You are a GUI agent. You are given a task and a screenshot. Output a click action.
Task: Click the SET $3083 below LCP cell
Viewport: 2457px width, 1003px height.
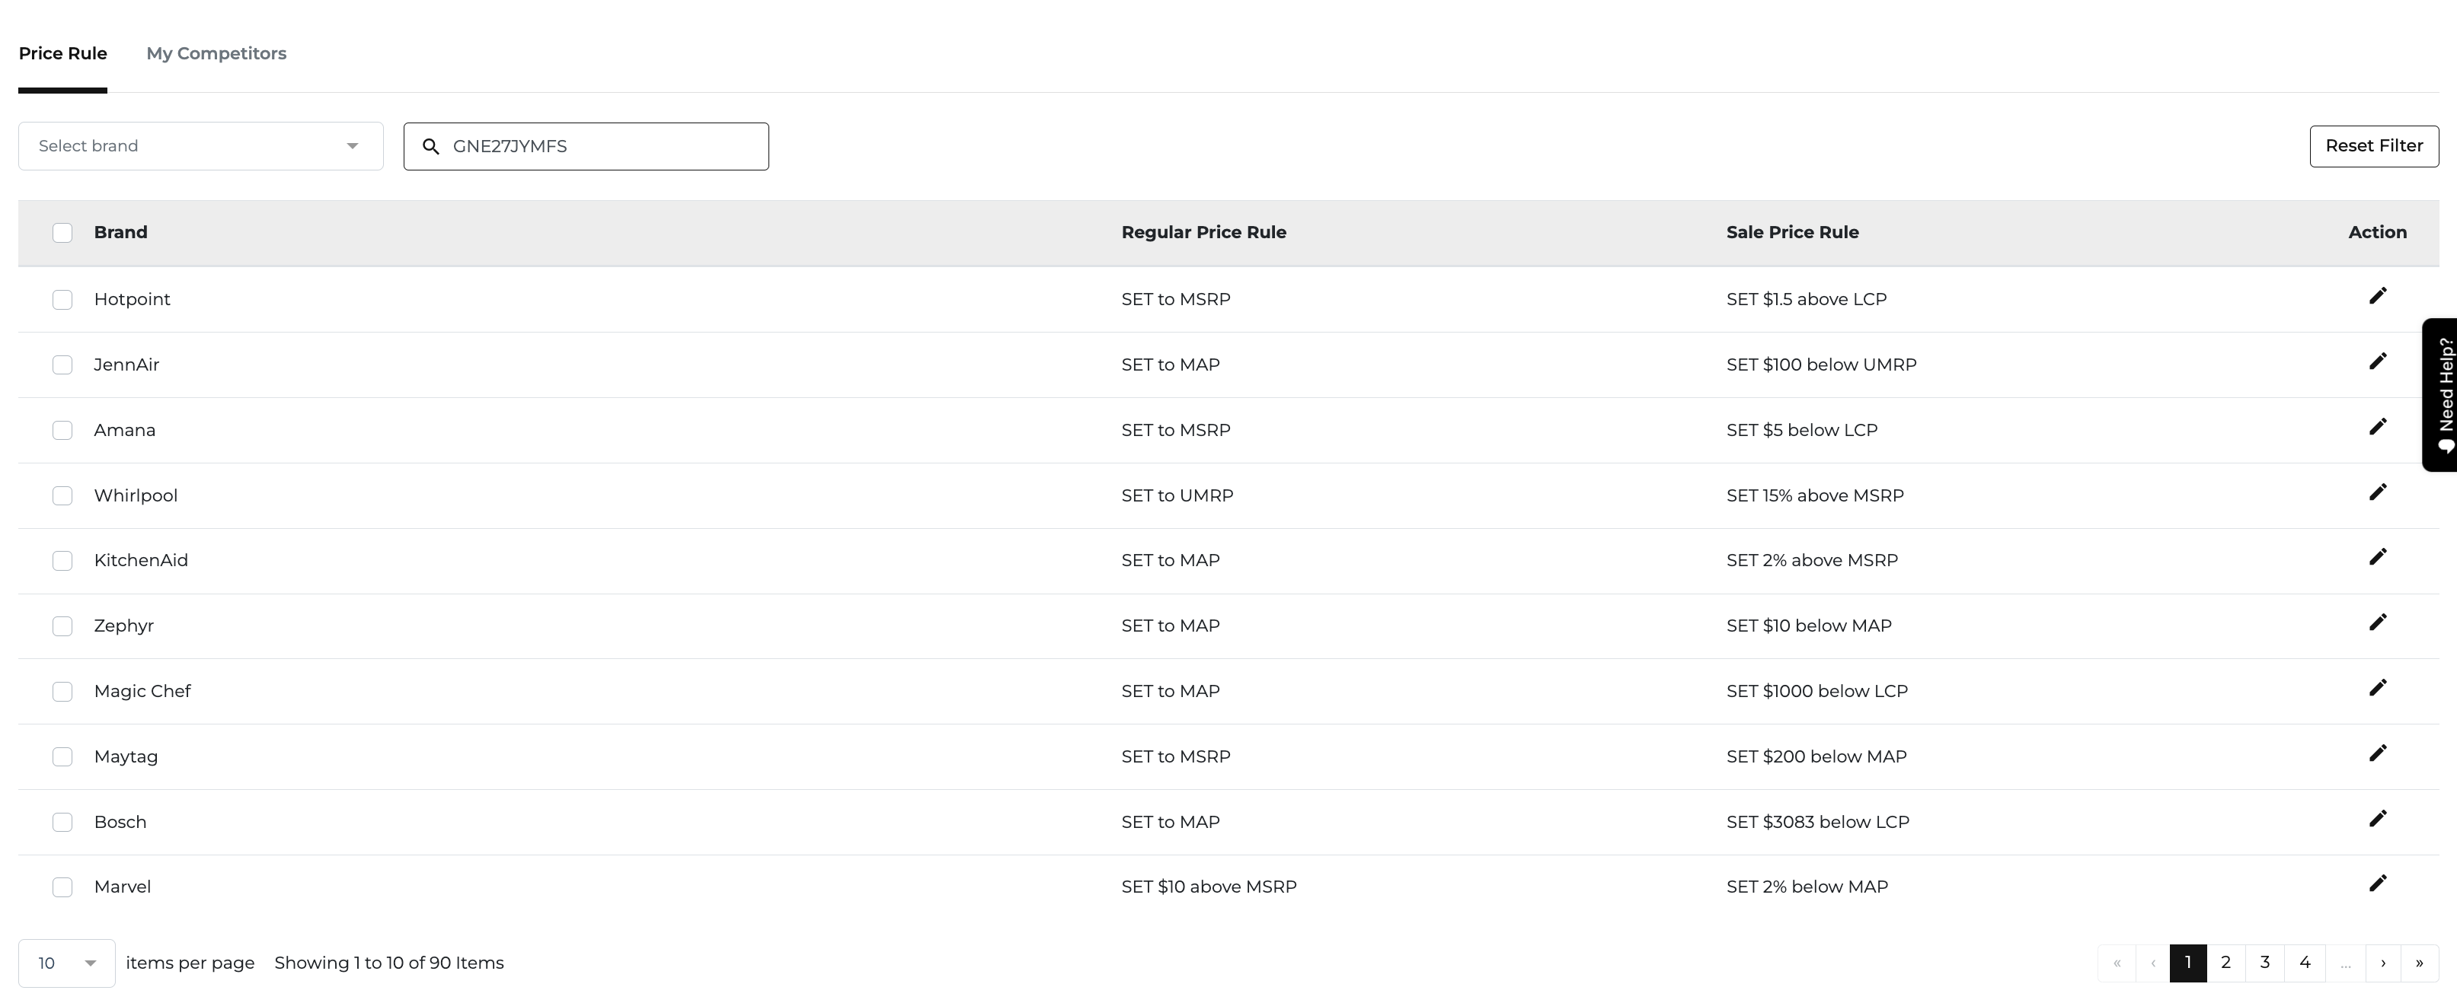pos(1817,822)
